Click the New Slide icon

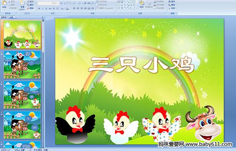coord(22,5)
